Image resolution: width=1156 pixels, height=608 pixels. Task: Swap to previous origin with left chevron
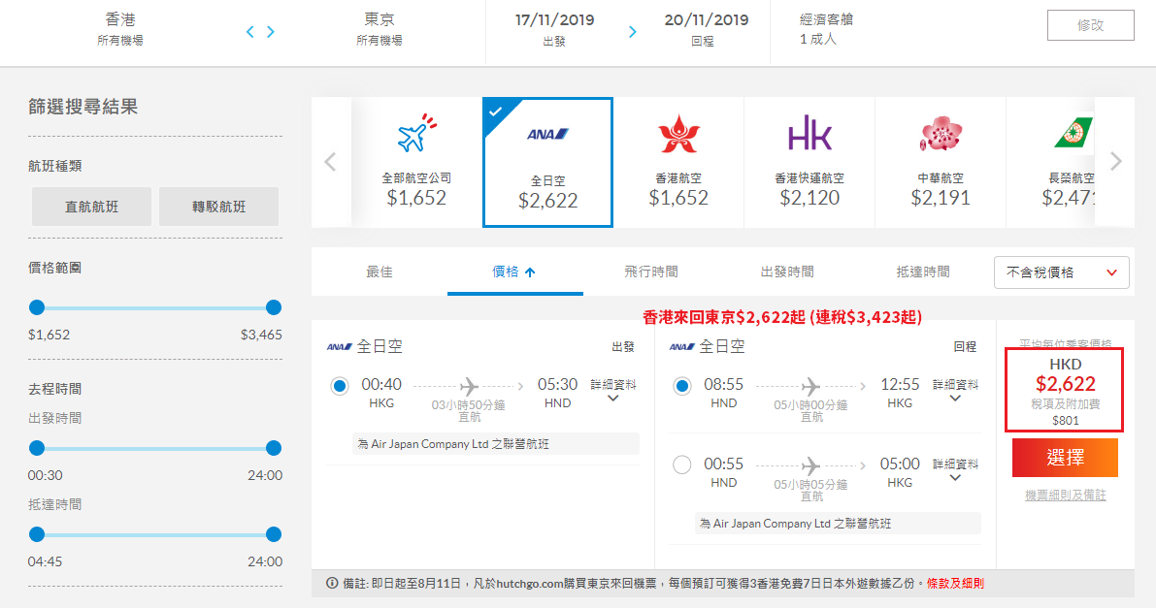point(249,32)
